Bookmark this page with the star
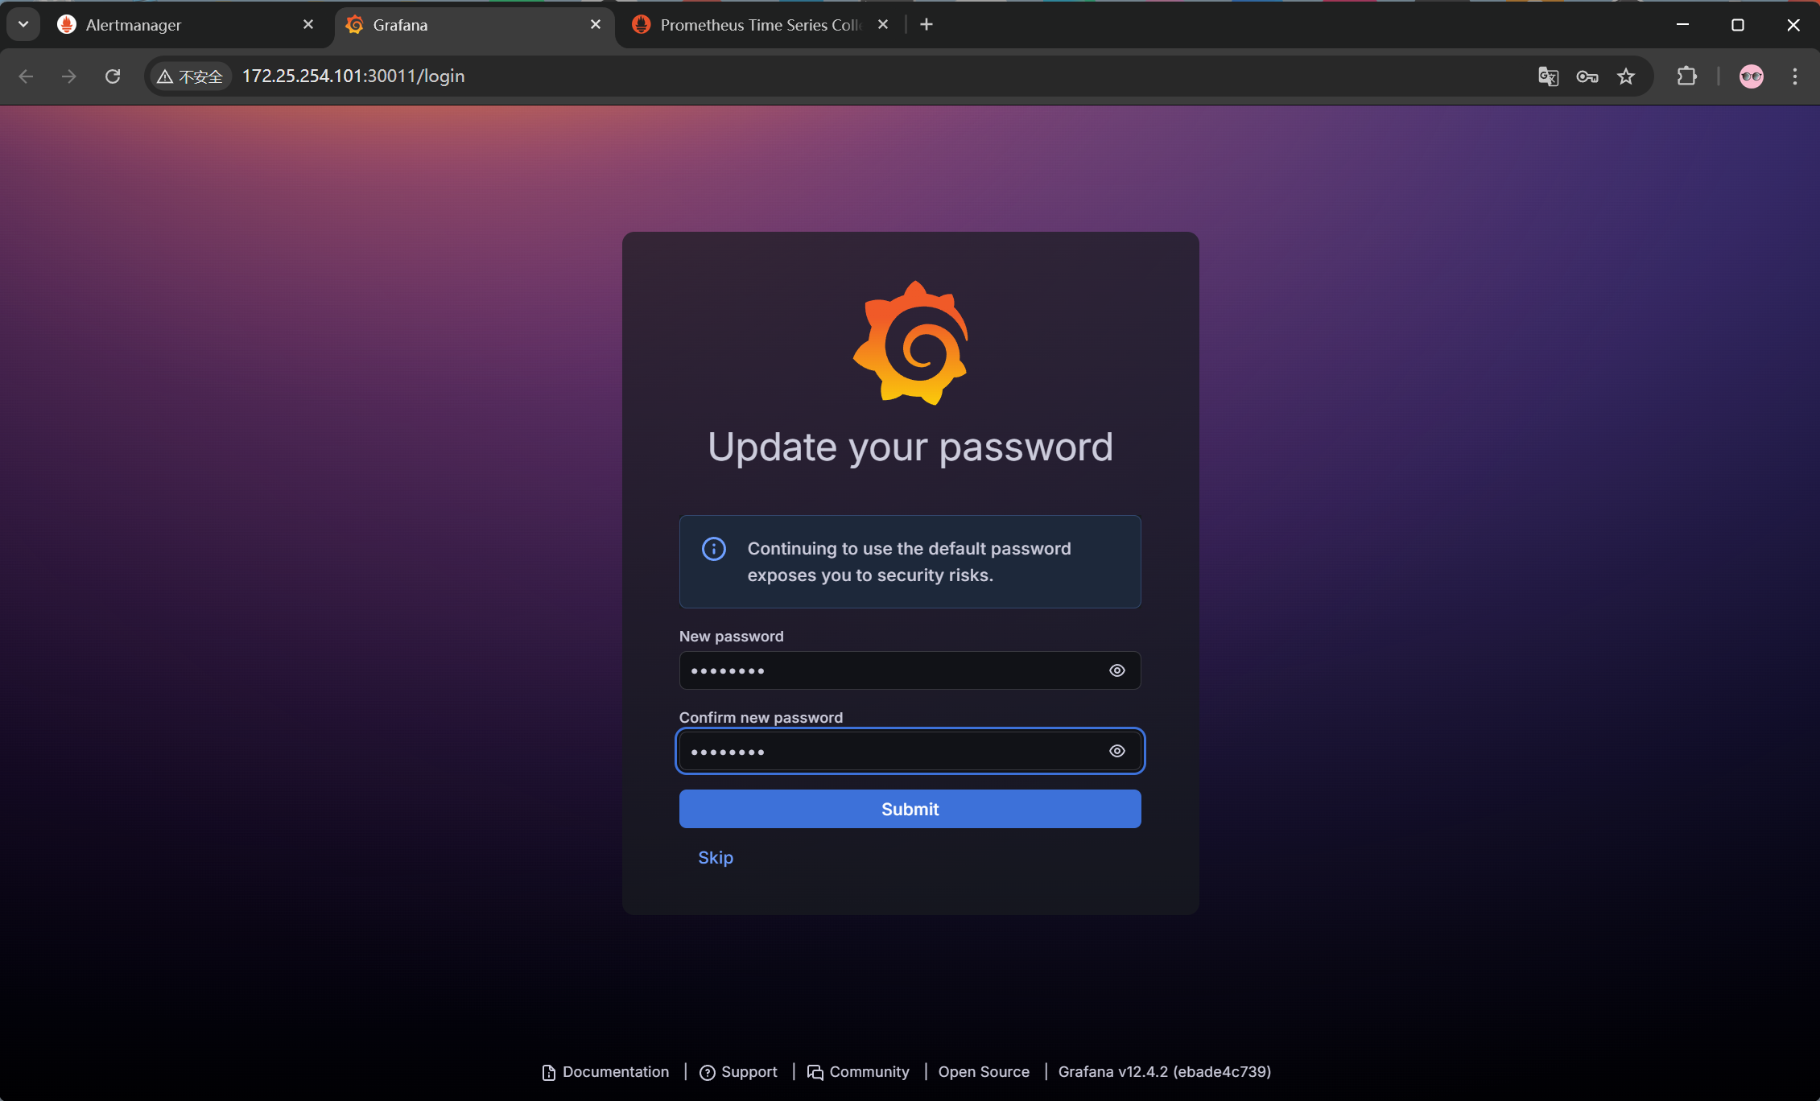The width and height of the screenshot is (1820, 1101). (1626, 76)
